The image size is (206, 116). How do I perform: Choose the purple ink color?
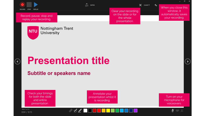[x=135, y=111]
